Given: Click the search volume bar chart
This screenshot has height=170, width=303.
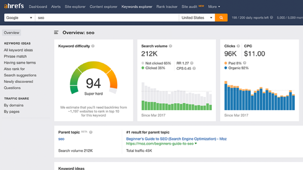Looking at the screenshot, I should click(177, 96).
